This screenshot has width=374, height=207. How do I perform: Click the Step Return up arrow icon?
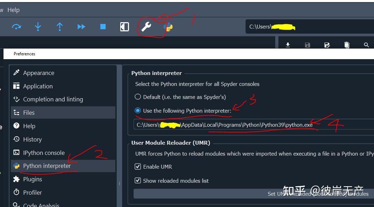coord(60,27)
